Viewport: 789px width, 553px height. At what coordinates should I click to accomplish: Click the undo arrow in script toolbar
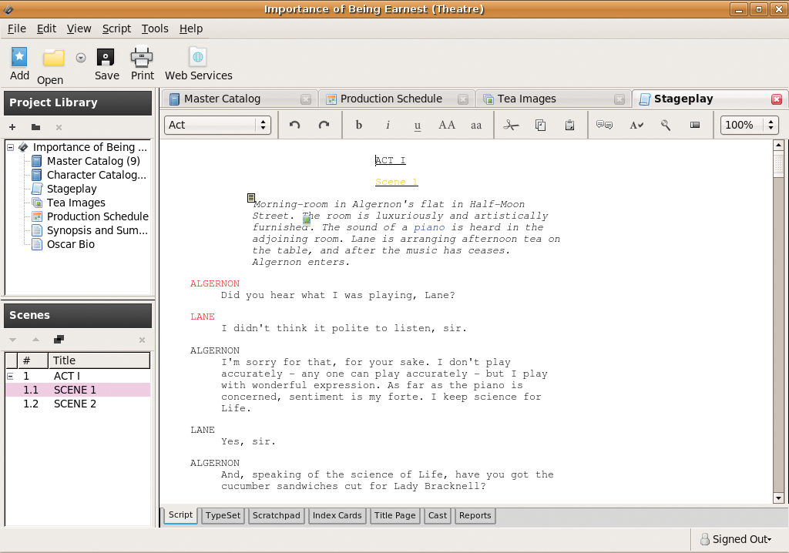295,125
